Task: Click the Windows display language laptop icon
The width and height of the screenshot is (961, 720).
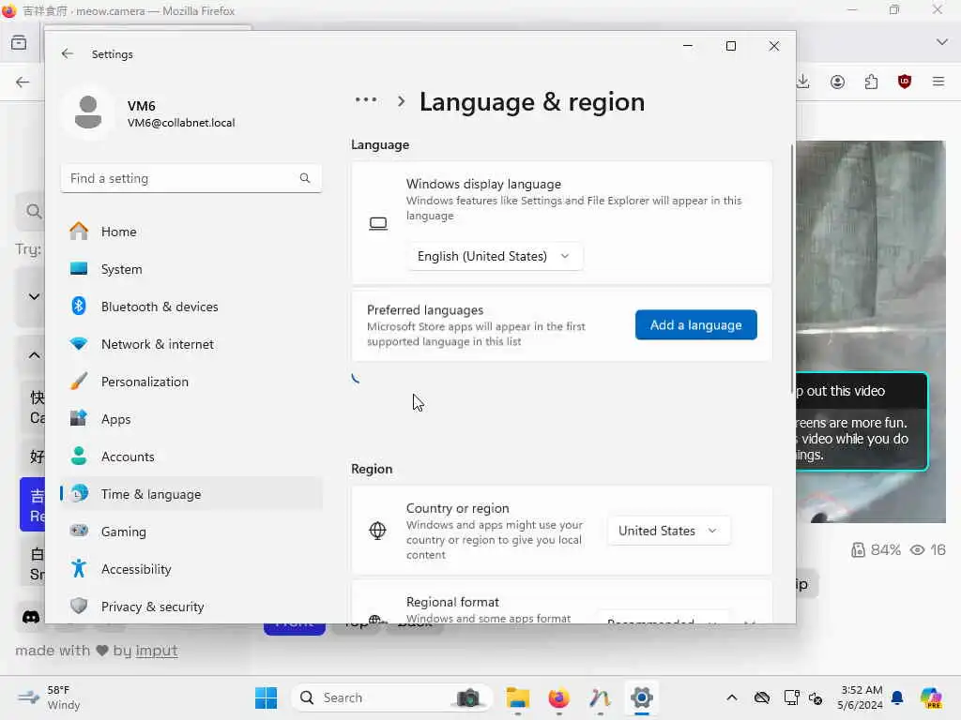Action: click(378, 223)
